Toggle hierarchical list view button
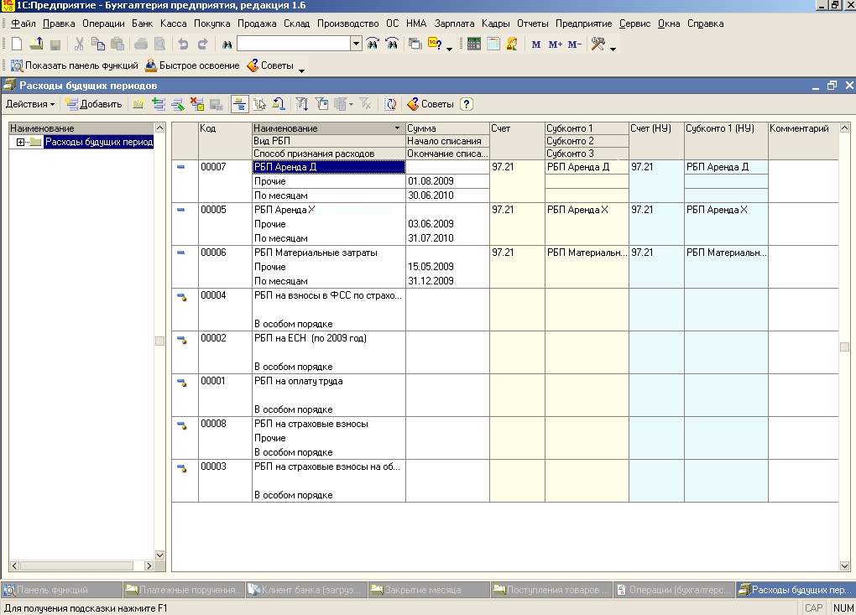Screen dimensions: 856x615 (238, 104)
